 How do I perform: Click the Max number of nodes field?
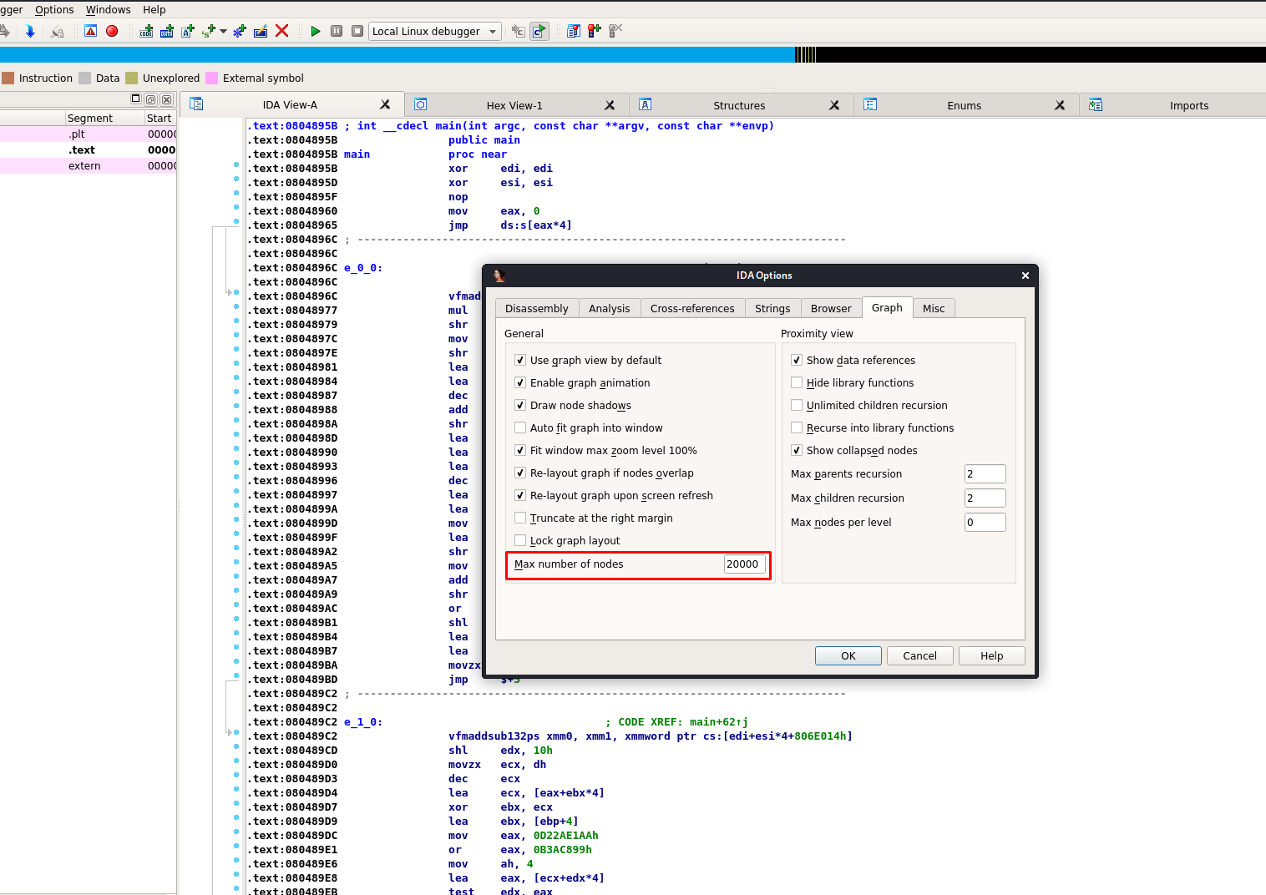point(745,564)
